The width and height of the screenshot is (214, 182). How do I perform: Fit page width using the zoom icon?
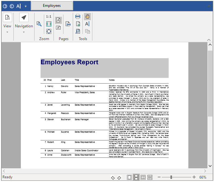point(49,24)
